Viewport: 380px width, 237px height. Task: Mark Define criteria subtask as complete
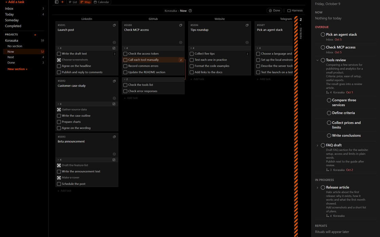click(x=329, y=113)
